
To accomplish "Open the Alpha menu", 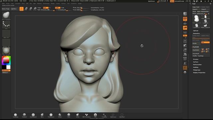I will pyautogui.click(x=3, y=4).
